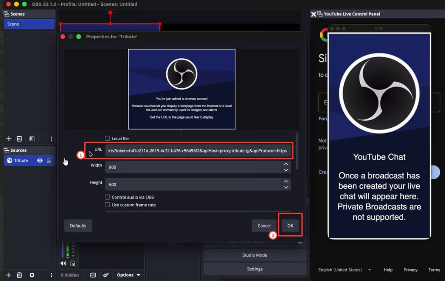
Task: Click the properties dialog vertical scrollbar
Action: pyautogui.click(x=297, y=152)
